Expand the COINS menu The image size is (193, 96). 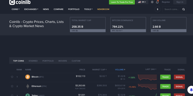point(15,9)
